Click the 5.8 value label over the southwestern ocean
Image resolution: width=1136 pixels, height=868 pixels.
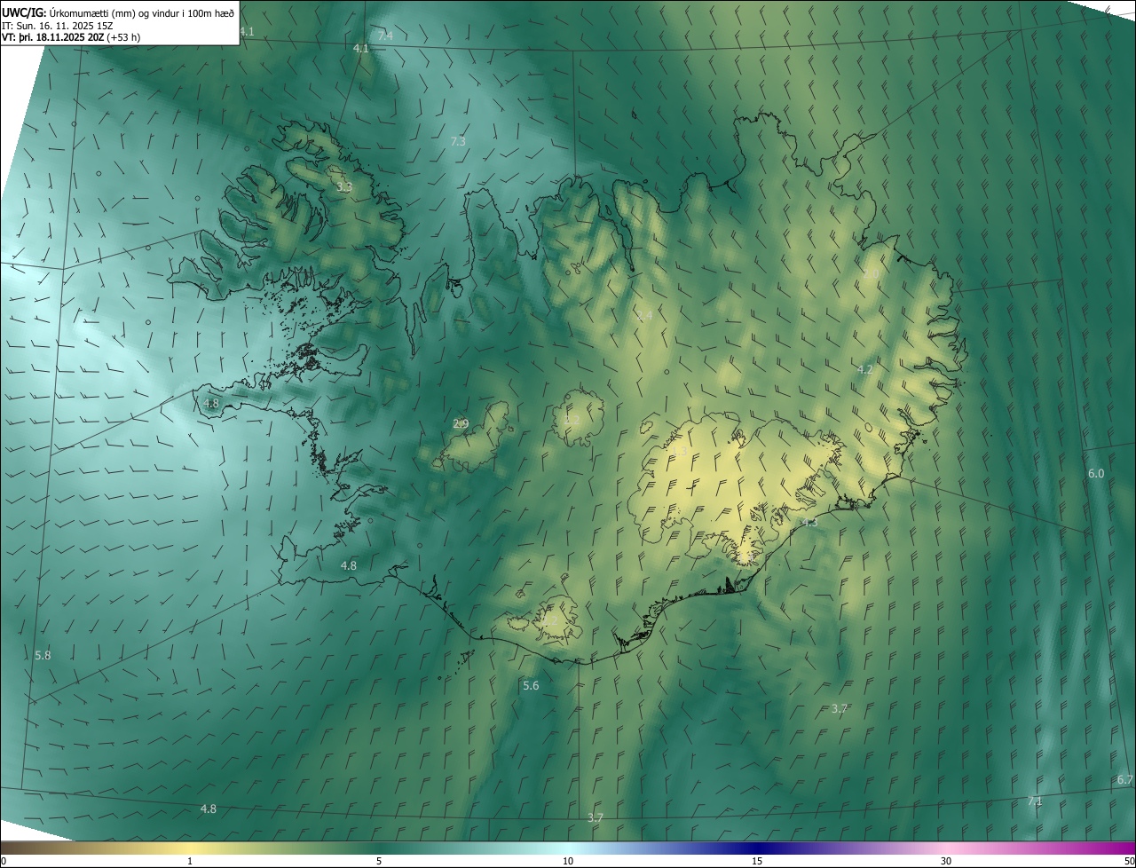43,655
